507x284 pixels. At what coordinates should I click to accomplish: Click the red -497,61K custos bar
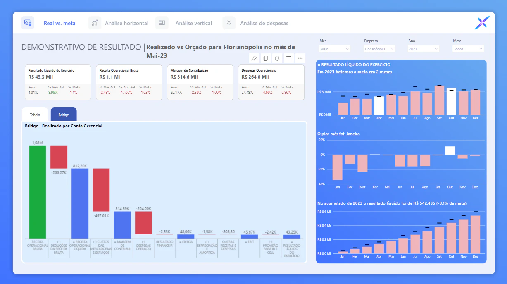click(x=101, y=190)
